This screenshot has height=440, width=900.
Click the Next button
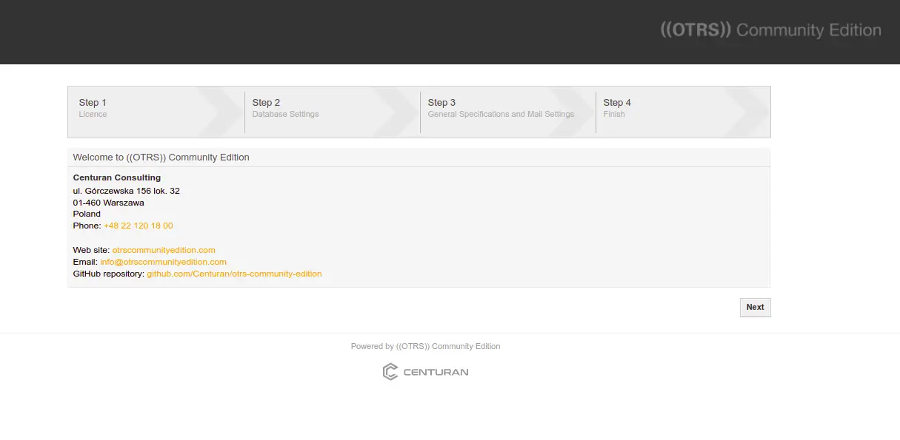755,307
